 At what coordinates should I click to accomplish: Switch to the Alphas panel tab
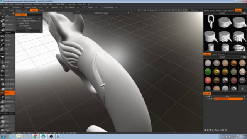pyautogui.click(x=206, y=10)
